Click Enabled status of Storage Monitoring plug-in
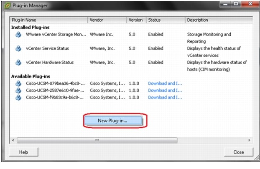The image size is (260, 169). pyautogui.click(x=155, y=35)
